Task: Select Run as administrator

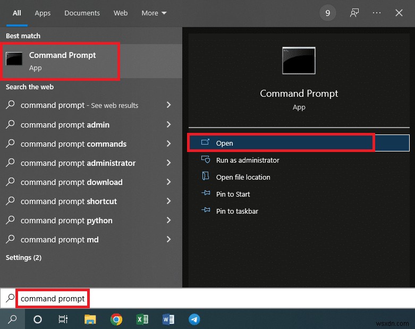Action: (247, 160)
